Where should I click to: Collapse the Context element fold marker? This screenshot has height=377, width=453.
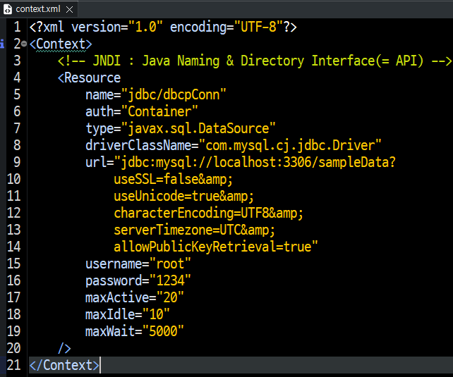click(24, 44)
